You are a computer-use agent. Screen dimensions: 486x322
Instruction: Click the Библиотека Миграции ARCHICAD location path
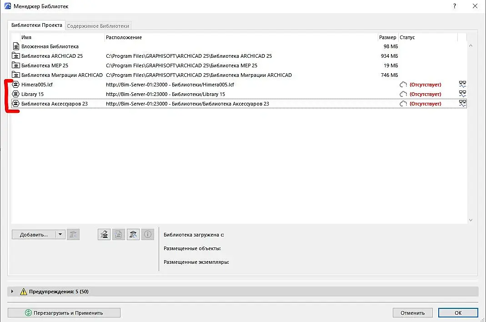pyautogui.click(x=199, y=75)
